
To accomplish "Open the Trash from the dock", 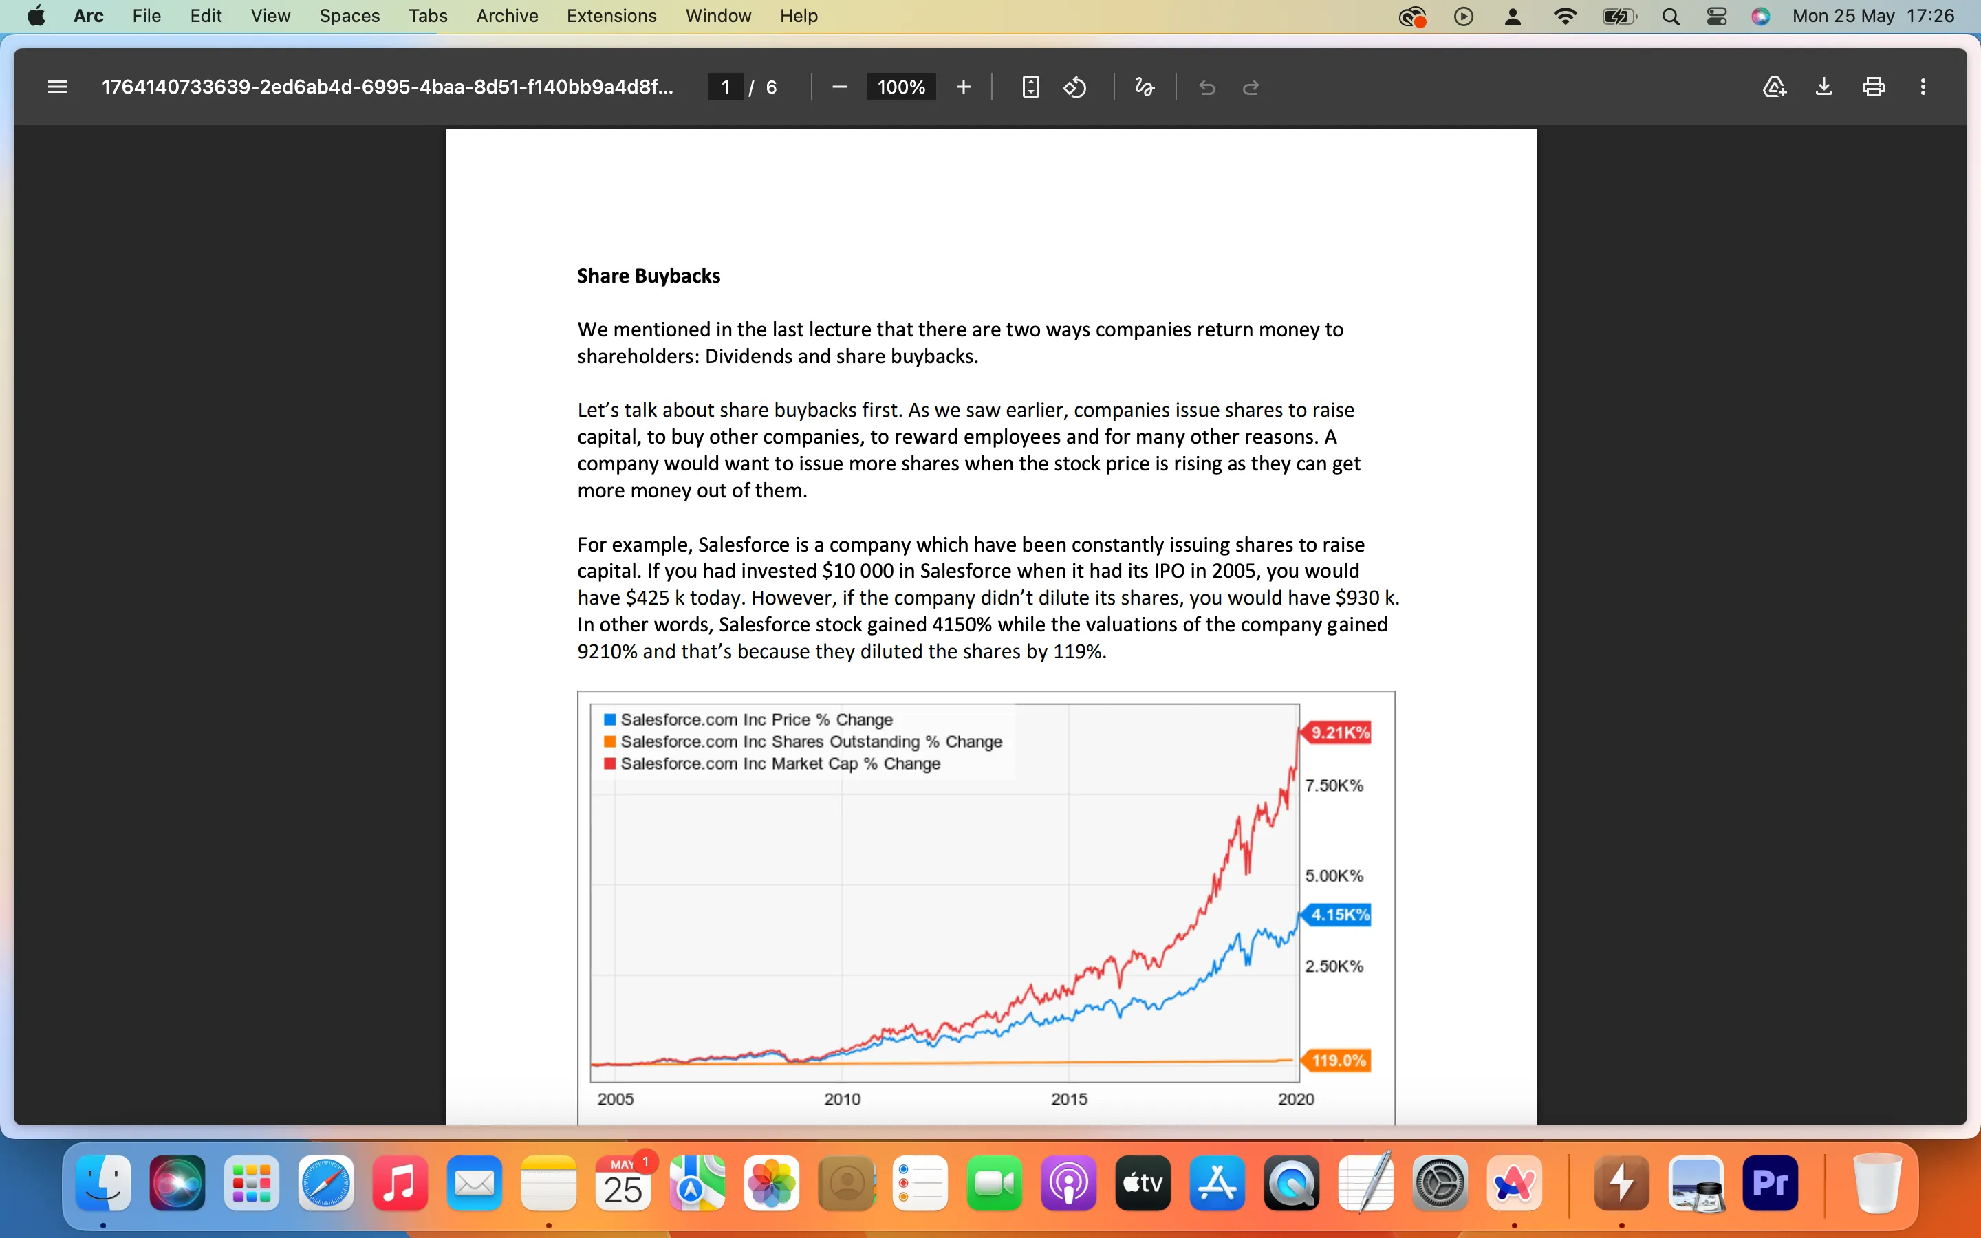I will 1877,1182.
